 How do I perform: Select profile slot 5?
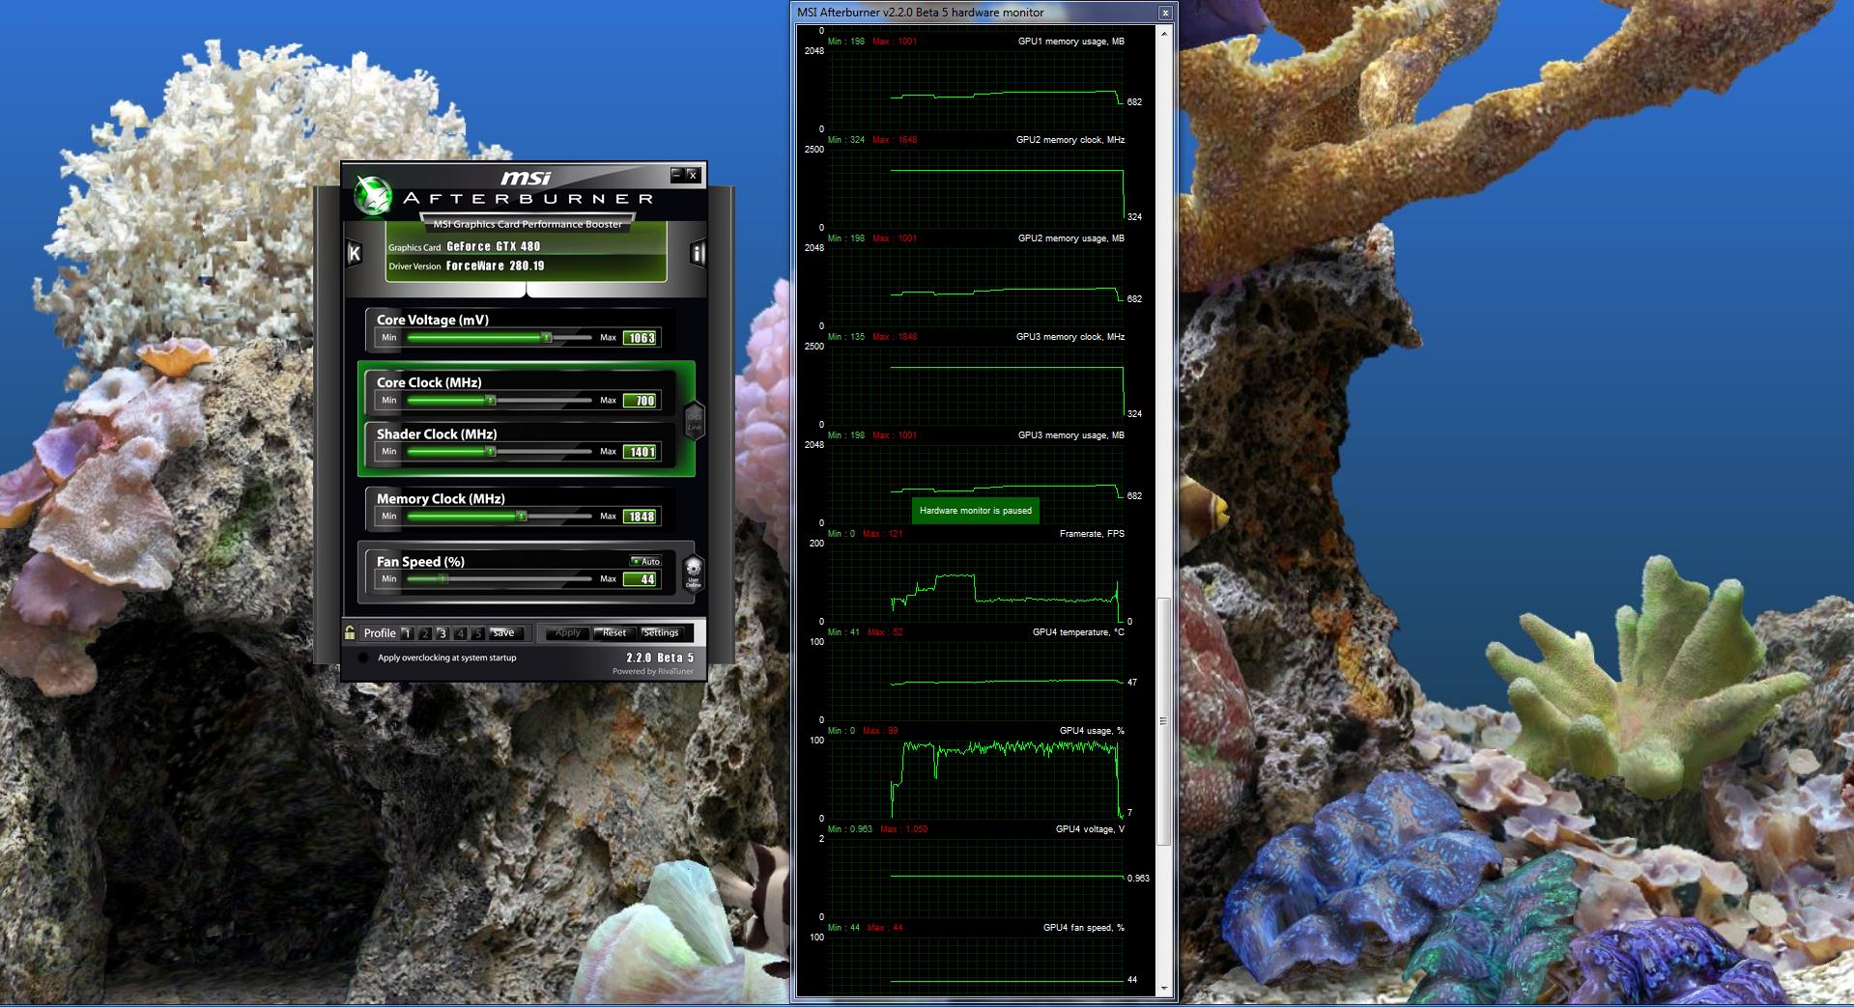(x=477, y=633)
